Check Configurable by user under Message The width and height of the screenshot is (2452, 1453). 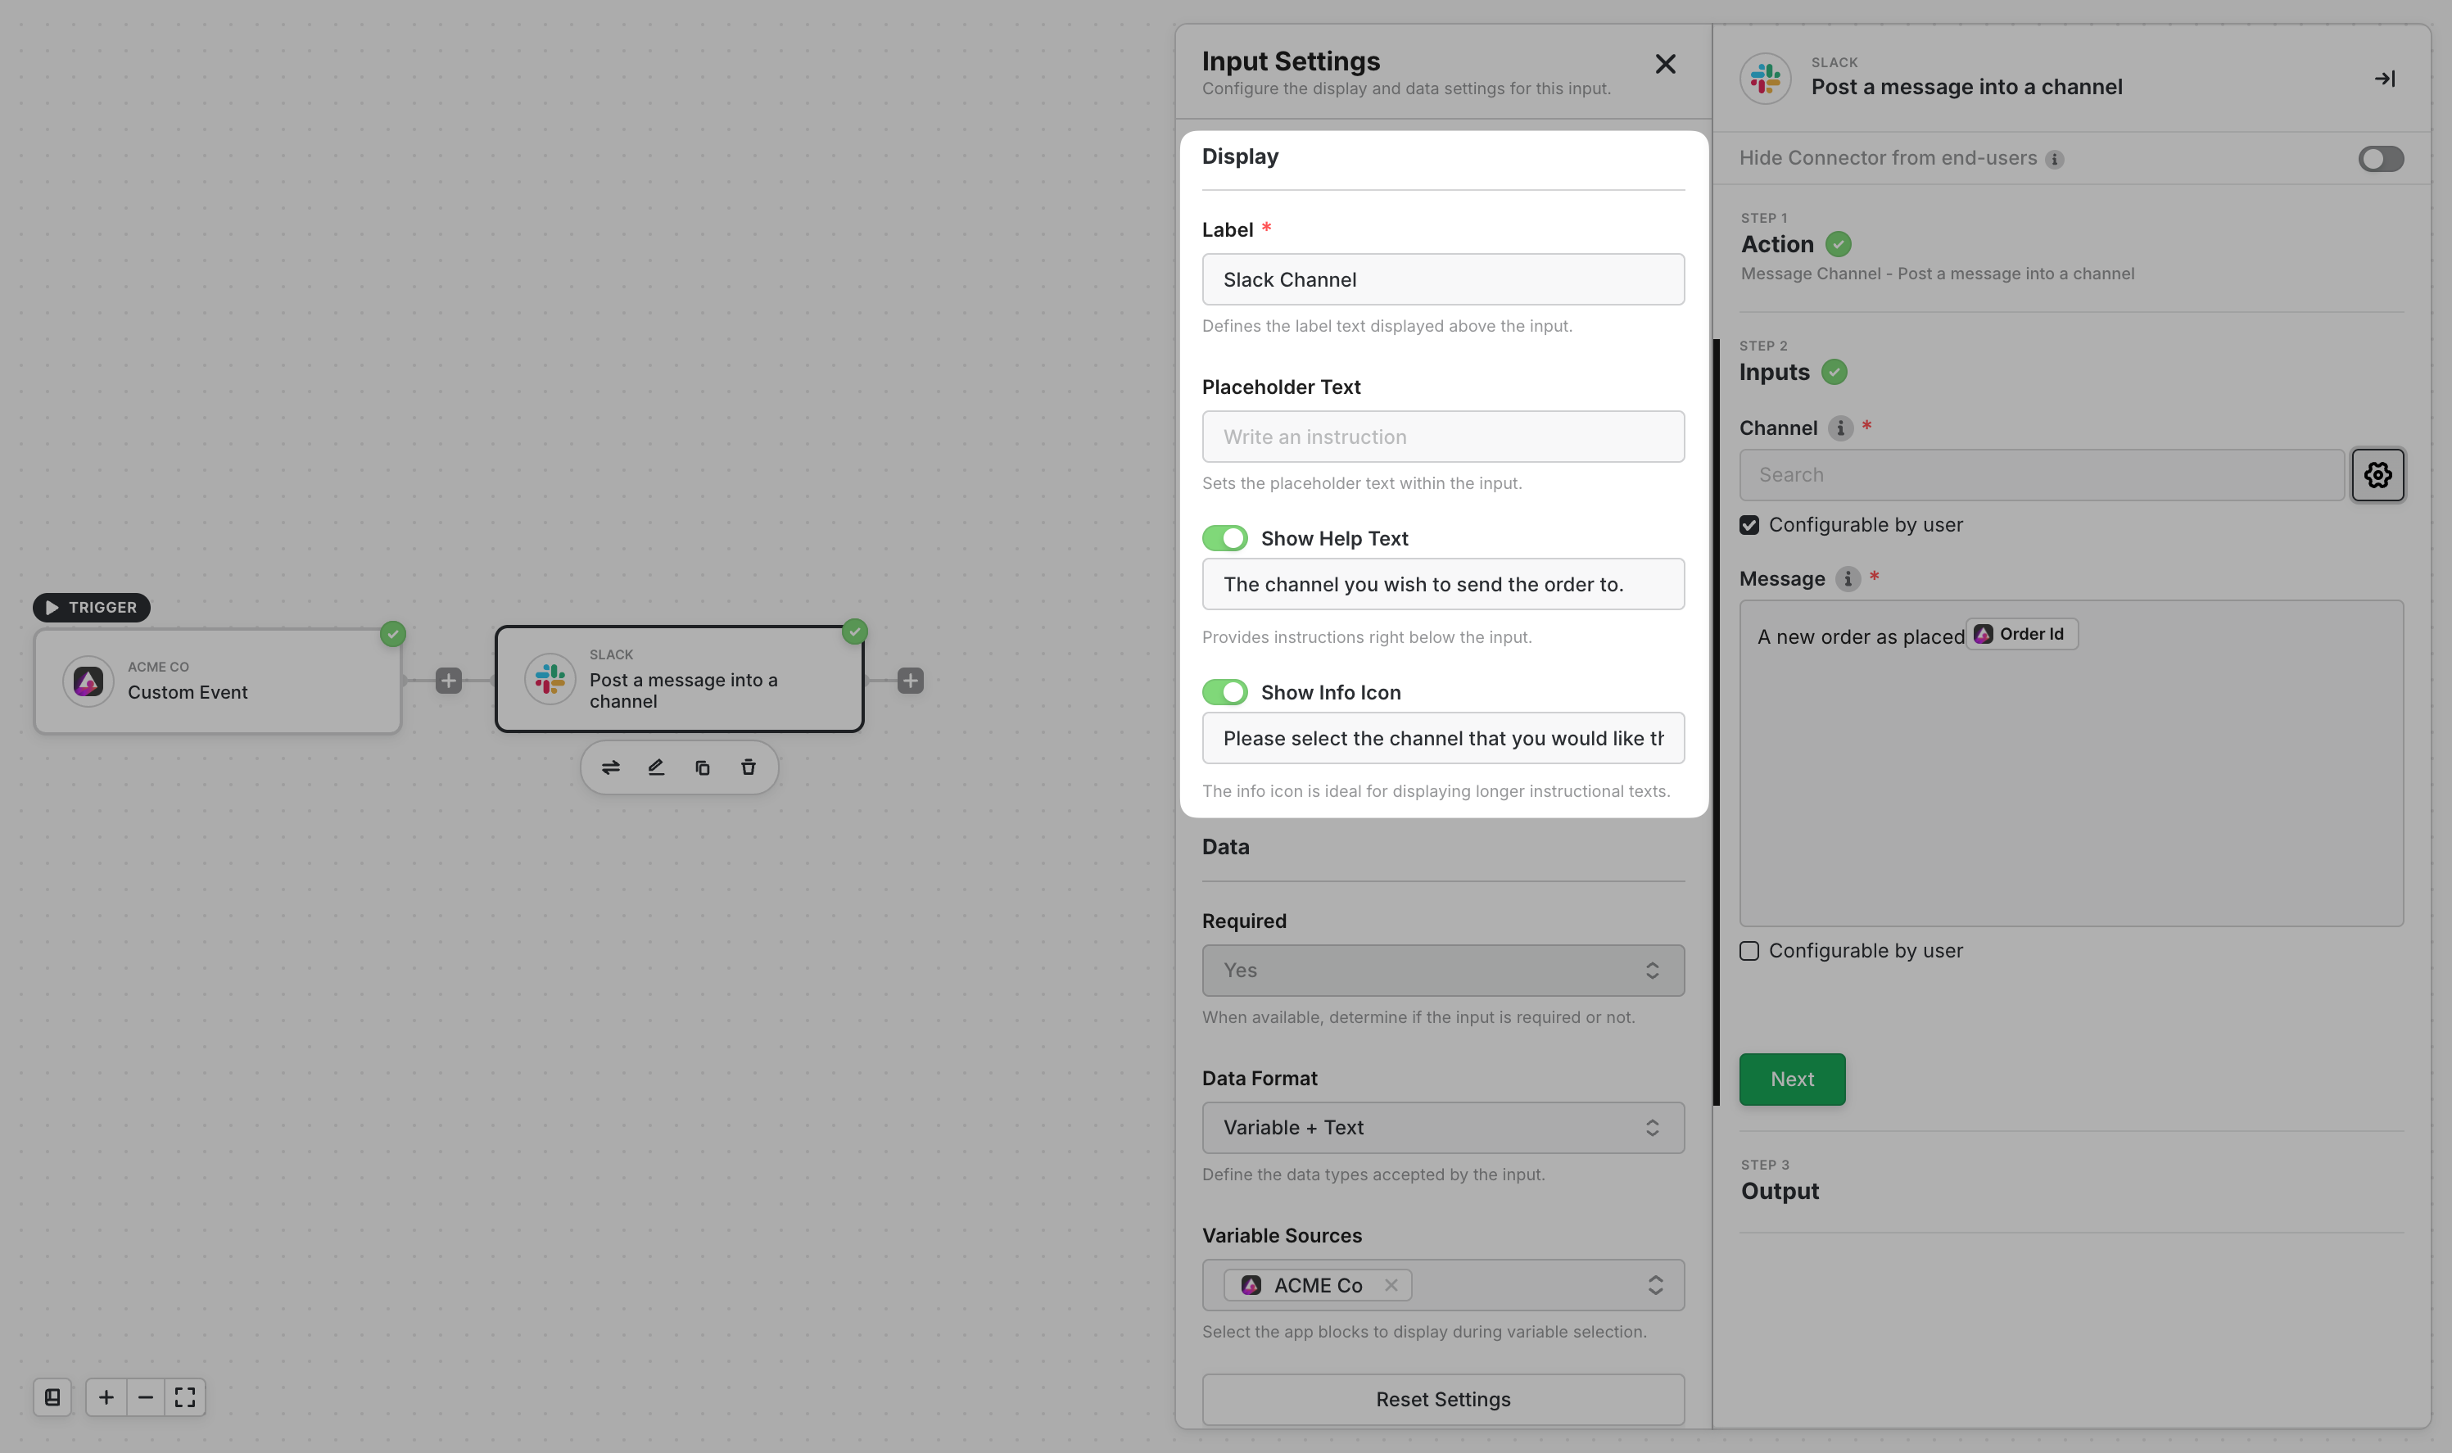pos(1749,951)
